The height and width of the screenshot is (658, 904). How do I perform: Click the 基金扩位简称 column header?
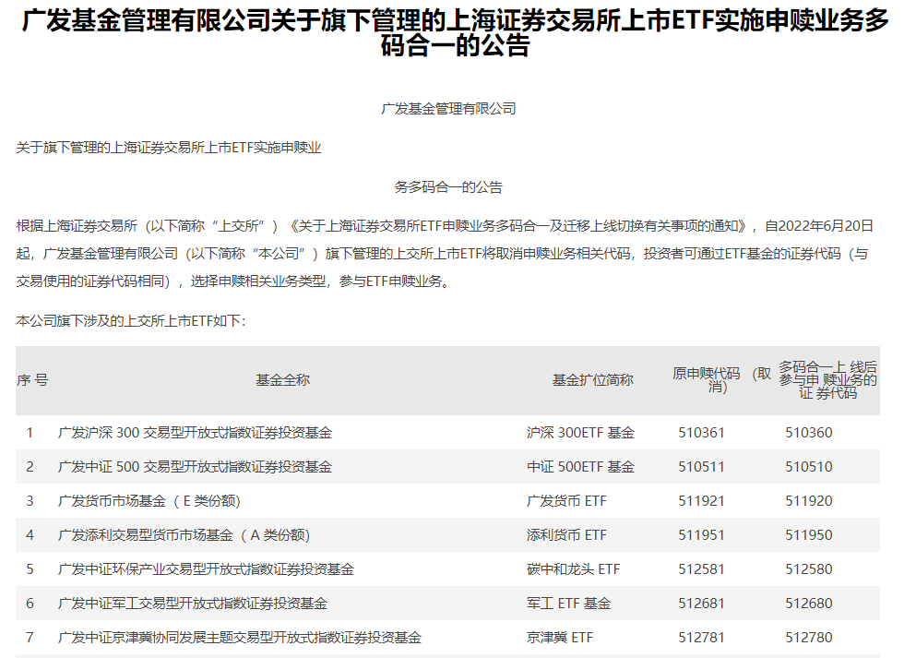(x=592, y=380)
